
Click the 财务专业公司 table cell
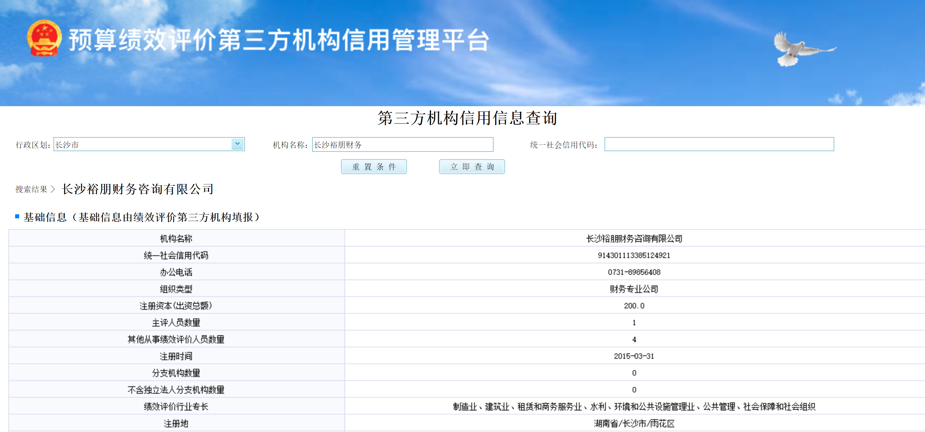[634, 289]
